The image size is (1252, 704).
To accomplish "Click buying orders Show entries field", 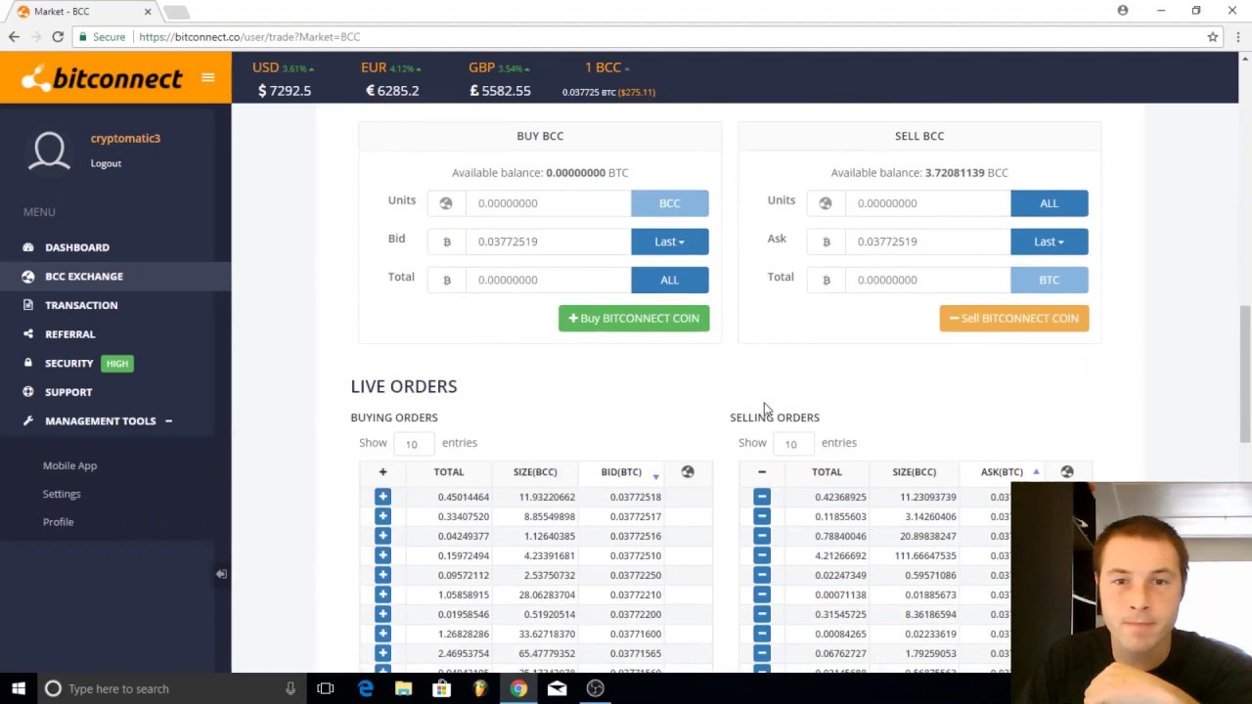I will coord(413,444).
